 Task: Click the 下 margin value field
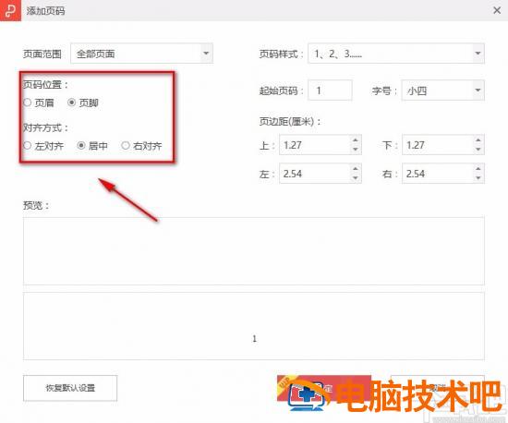click(438, 145)
